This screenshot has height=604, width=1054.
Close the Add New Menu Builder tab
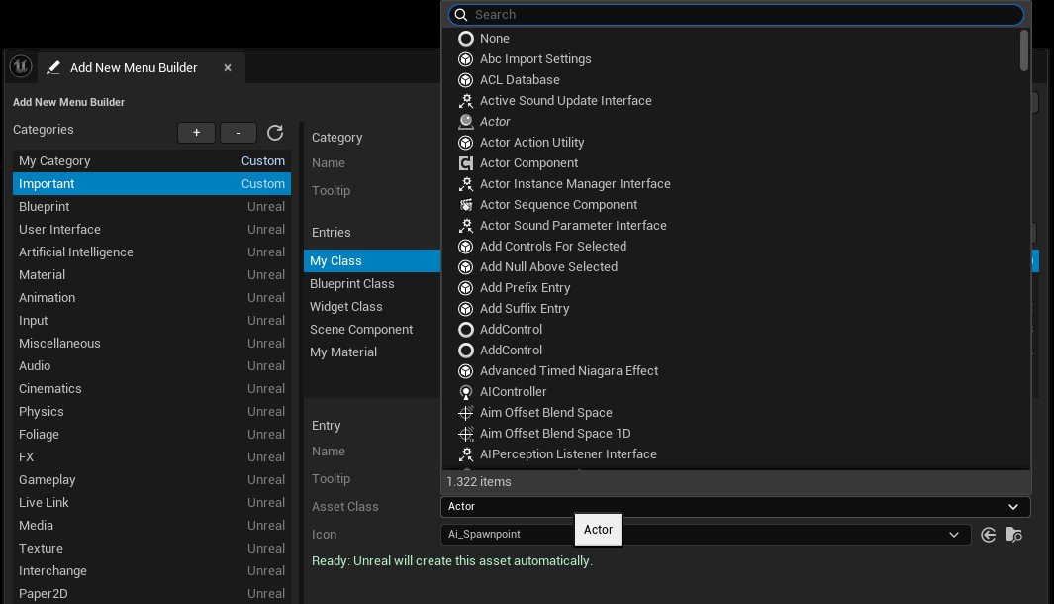(x=228, y=68)
